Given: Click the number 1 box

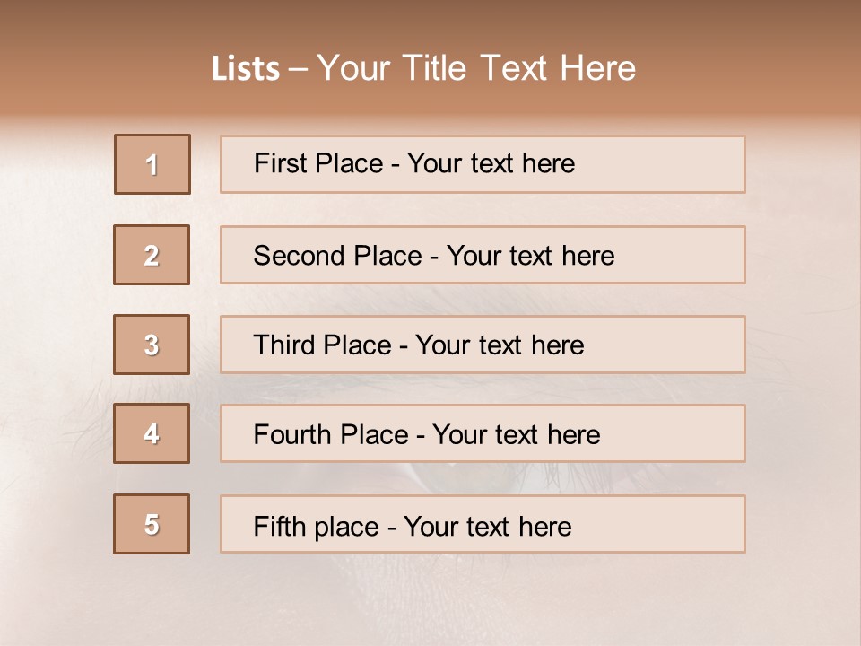Looking at the screenshot, I should click(152, 164).
